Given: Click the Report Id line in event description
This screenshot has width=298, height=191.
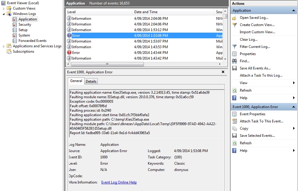Looking at the screenshot, I should point(110,133).
